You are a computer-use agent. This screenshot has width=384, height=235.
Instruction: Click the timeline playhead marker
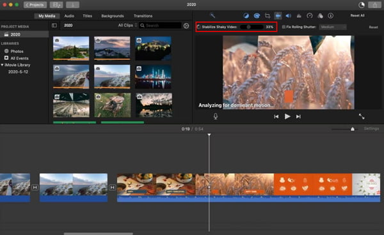[x=209, y=135]
